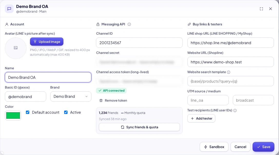Click the blurred Channel access token field
Screen dimensions: 279x155
click(x=139, y=81)
